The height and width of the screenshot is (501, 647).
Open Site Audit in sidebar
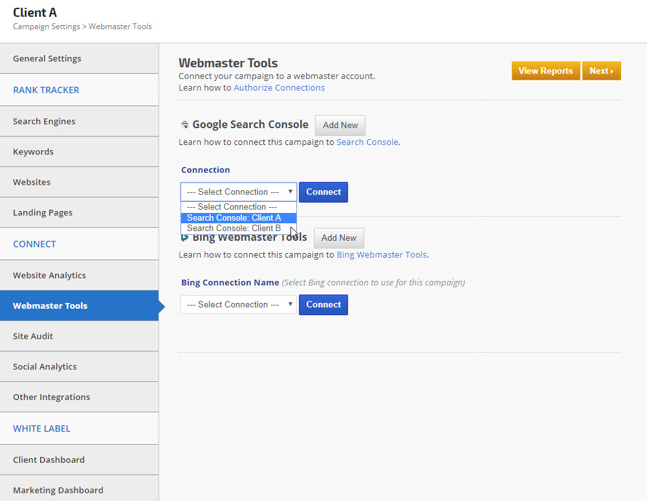click(x=33, y=337)
